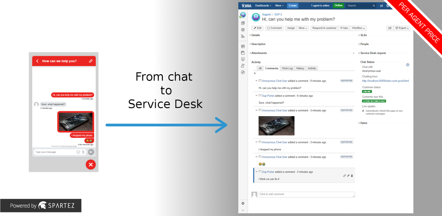Screen dimensions: 442x216
Task: Click the card-shaped sidebar icon below the divider
Action: [x=243, y=46]
